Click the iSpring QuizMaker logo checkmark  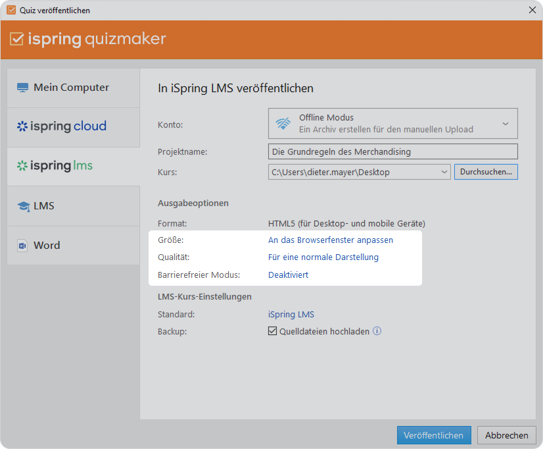[16, 40]
